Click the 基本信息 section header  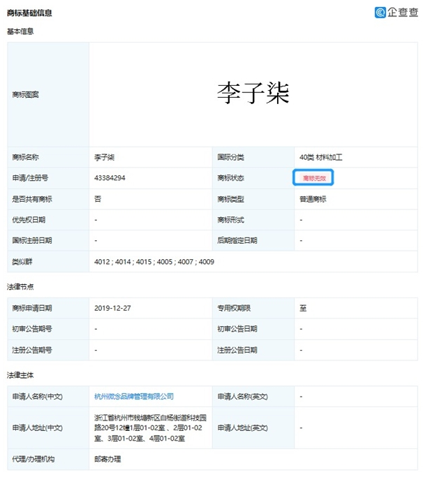coord(20,31)
